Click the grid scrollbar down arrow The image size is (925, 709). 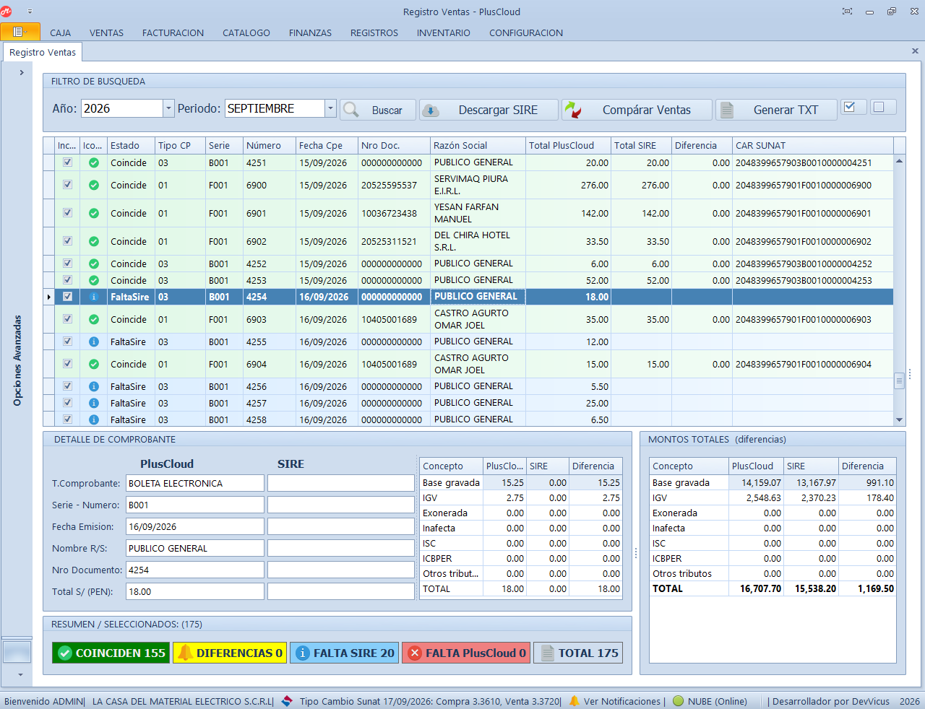(899, 419)
